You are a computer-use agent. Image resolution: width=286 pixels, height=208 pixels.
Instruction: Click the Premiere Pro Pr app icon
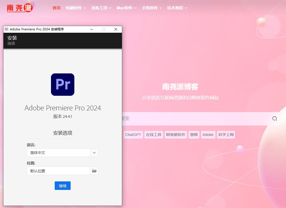click(x=63, y=85)
